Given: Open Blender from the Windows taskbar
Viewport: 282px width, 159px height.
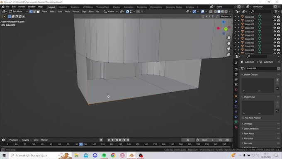Looking at the screenshot, I should coord(131,155).
